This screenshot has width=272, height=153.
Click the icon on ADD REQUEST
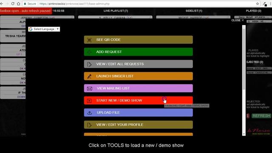coord(89,52)
